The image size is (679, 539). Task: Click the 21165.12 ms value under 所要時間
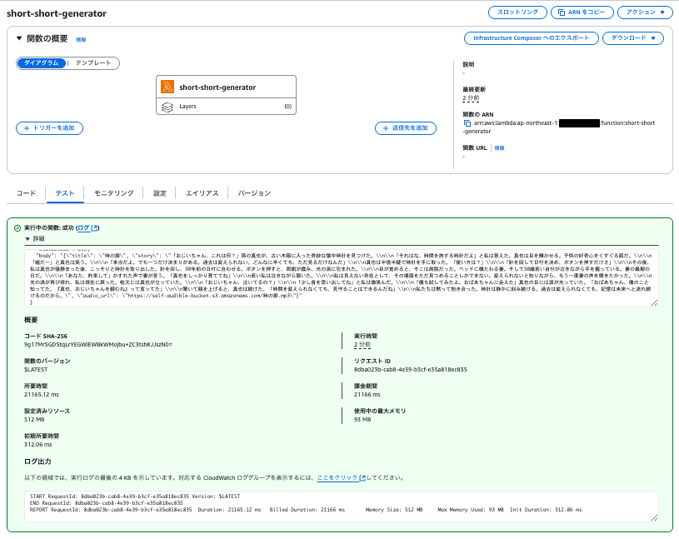(42, 395)
